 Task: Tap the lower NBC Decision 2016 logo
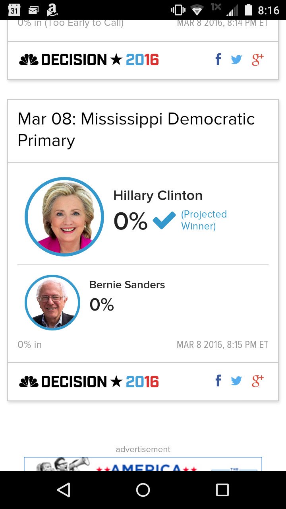tap(89, 382)
